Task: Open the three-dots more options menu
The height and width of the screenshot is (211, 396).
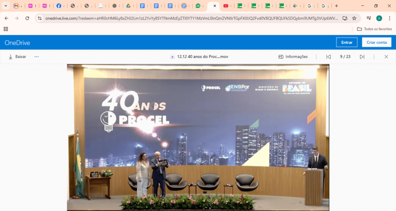Action: [37, 57]
